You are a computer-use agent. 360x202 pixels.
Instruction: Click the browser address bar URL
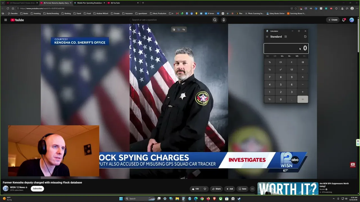42,8
